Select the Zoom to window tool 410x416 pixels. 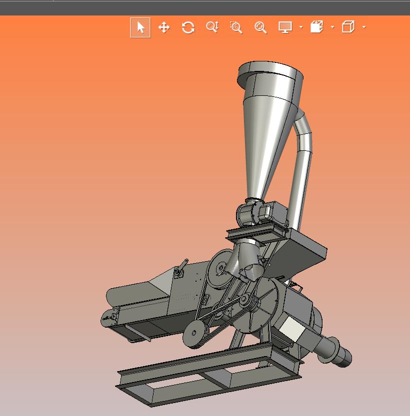tap(236, 27)
